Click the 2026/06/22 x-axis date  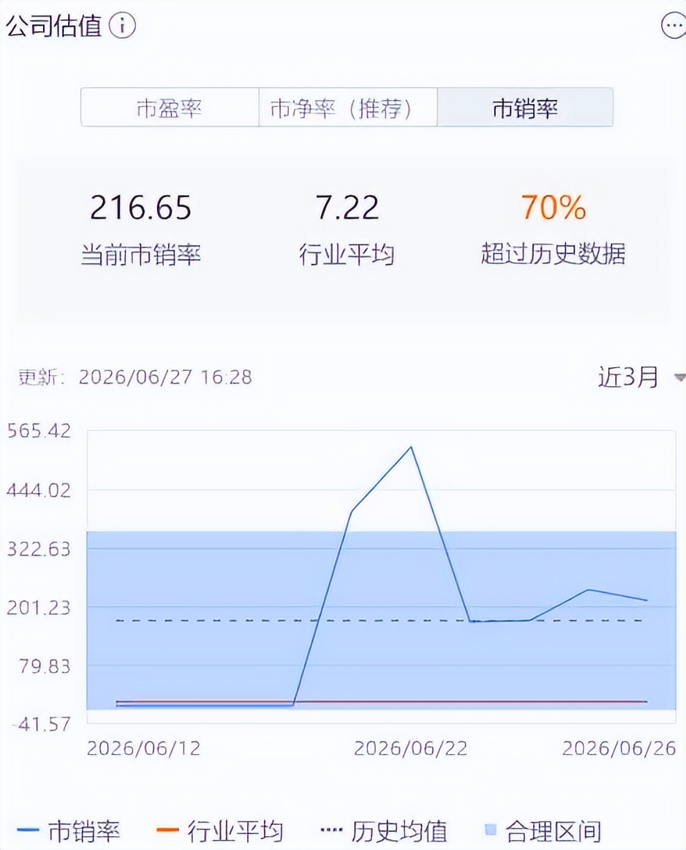(411, 748)
